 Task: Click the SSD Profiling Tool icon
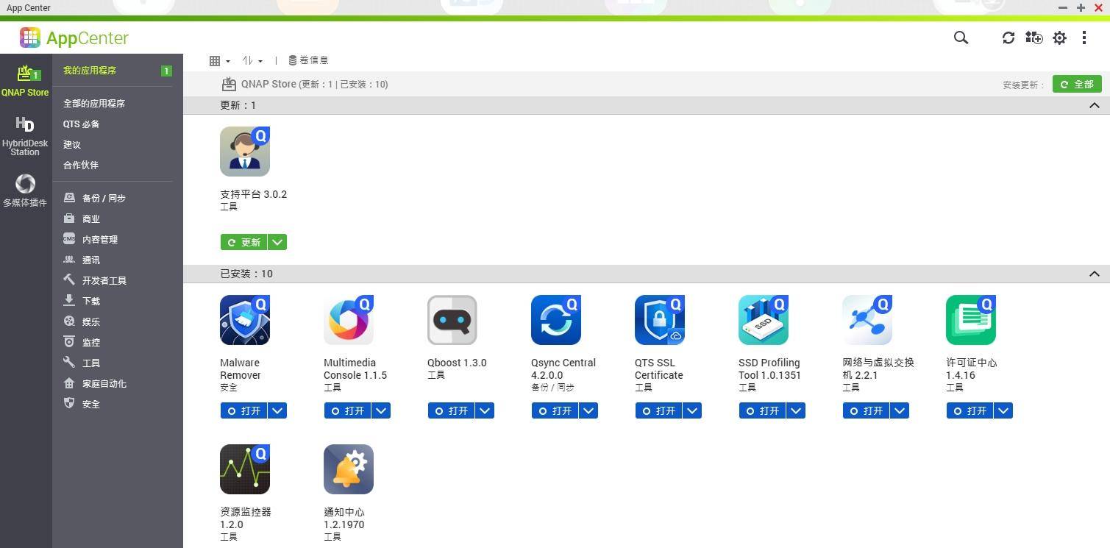764,320
